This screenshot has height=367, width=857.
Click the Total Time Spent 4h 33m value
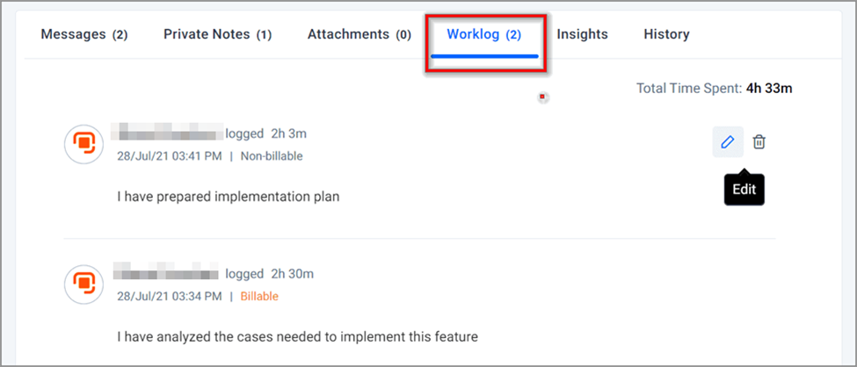[x=769, y=88]
